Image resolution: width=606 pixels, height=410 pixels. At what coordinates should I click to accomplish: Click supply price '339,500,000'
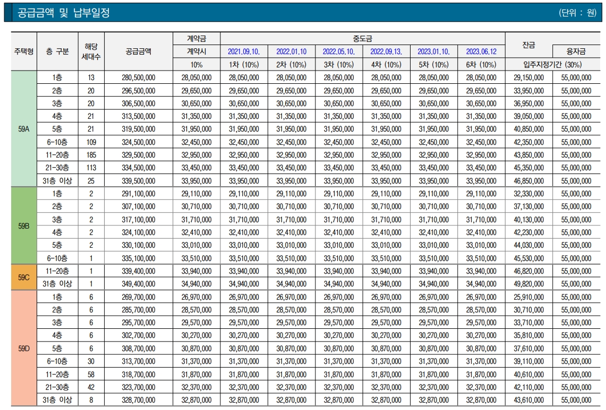pos(139,181)
